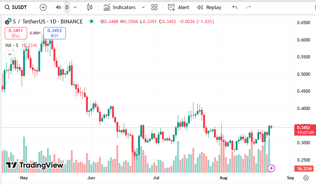Start bar Replay mode
316x185 pixels.
point(209,7)
